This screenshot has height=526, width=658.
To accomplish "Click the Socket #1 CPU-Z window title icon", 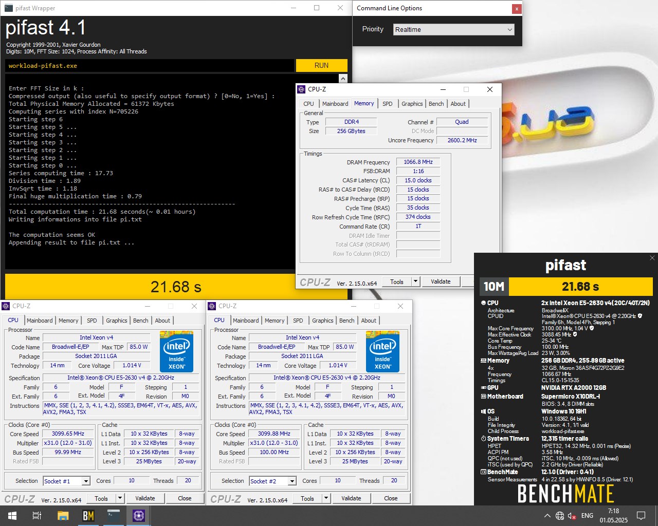I will tap(6, 306).
